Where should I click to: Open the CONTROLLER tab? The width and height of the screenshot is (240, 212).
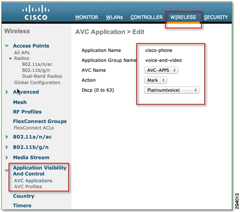(x=146, y=17)
